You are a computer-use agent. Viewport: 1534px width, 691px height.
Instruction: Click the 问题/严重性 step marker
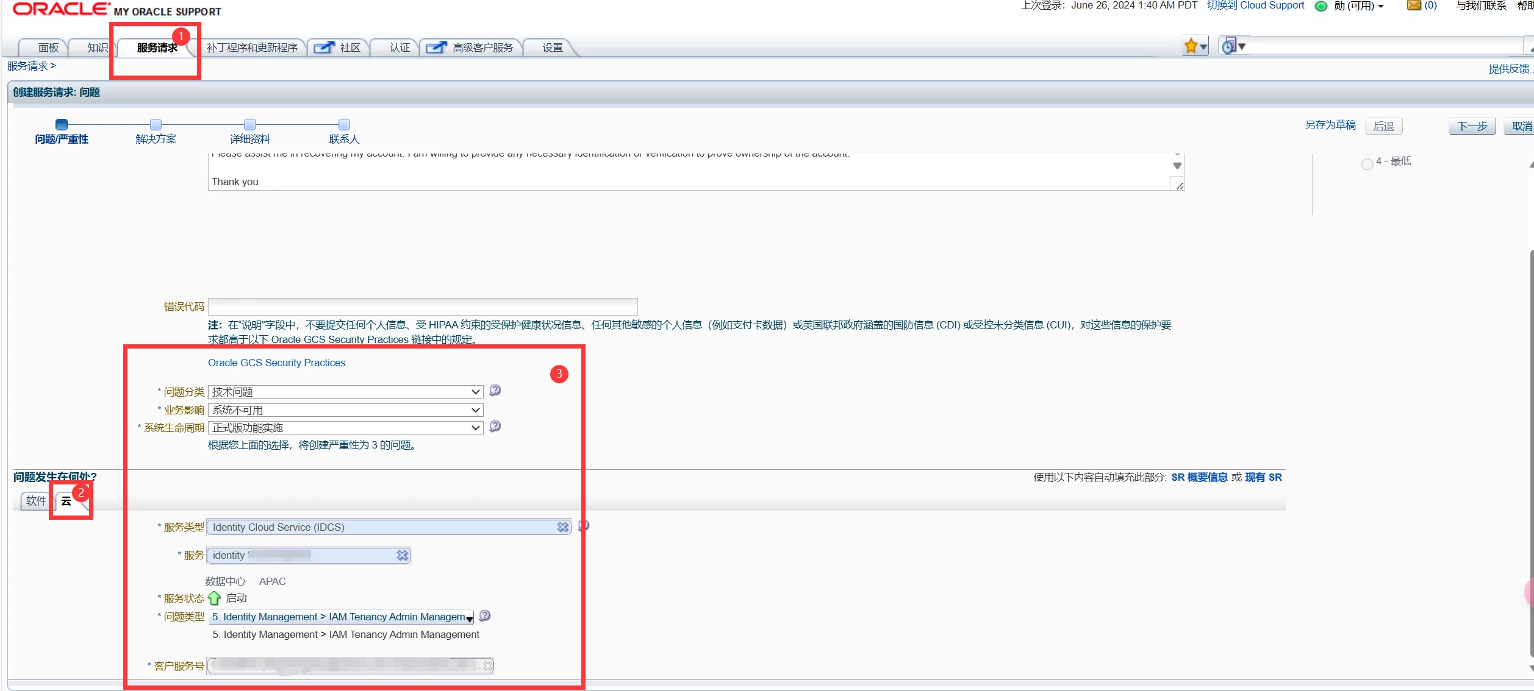click(62, 125)
